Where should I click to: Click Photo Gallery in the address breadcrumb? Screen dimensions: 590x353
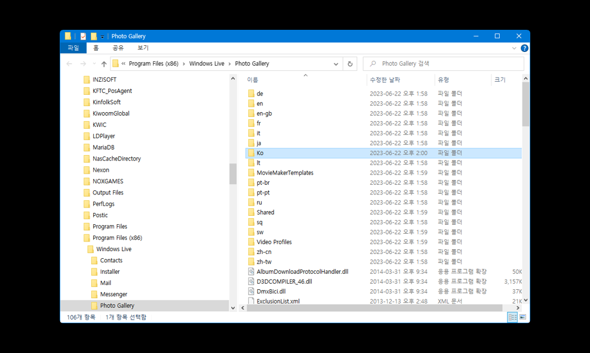252,63
